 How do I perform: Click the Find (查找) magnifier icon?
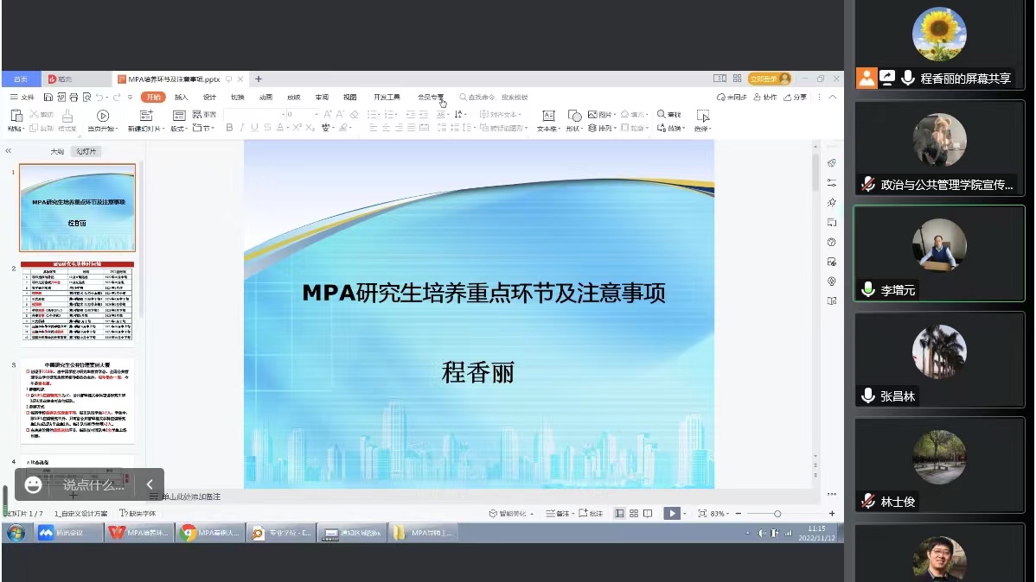coord(662,114)
